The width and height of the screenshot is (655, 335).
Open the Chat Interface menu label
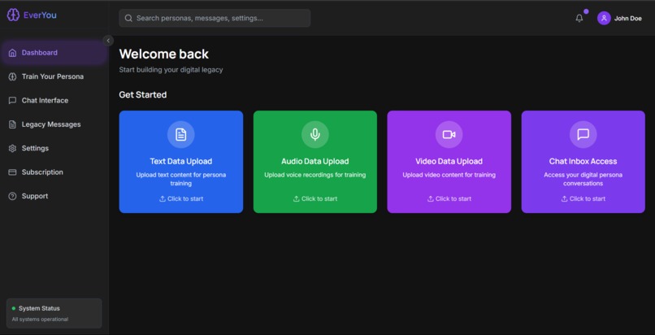point(46,101)
